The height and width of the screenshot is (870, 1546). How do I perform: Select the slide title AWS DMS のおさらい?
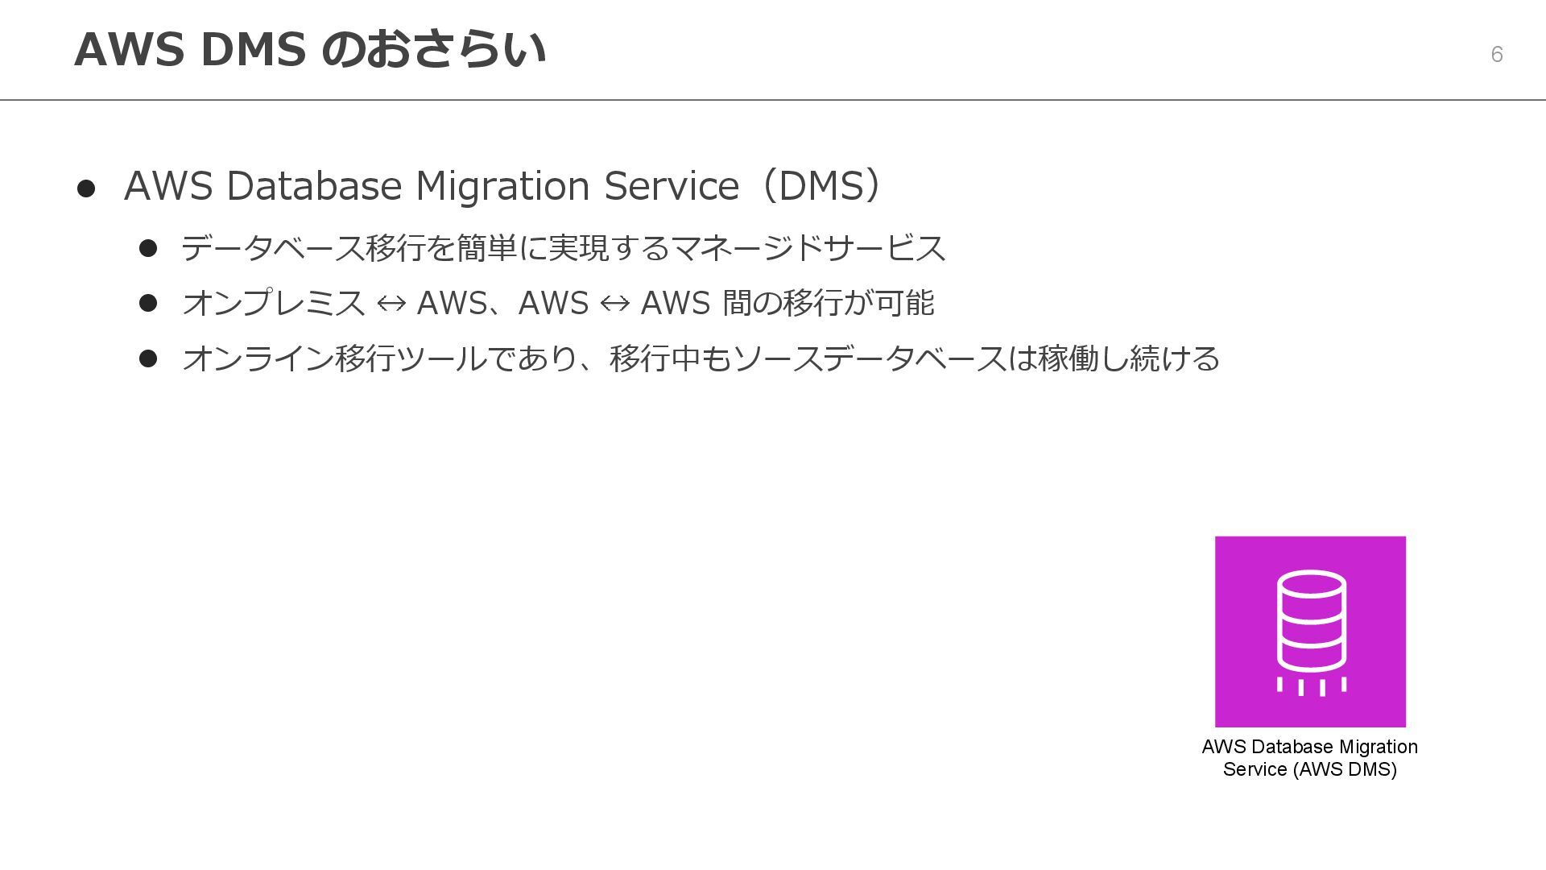tap(310, 50)
